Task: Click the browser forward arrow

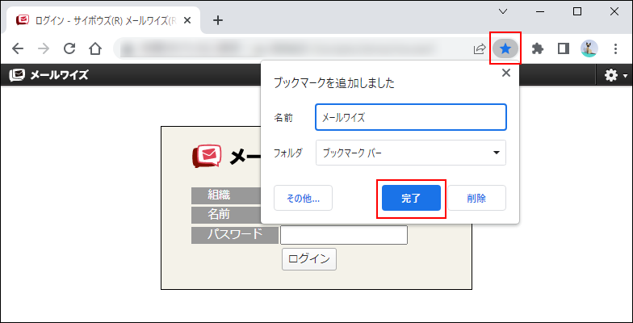Action: tap(44, 48)
